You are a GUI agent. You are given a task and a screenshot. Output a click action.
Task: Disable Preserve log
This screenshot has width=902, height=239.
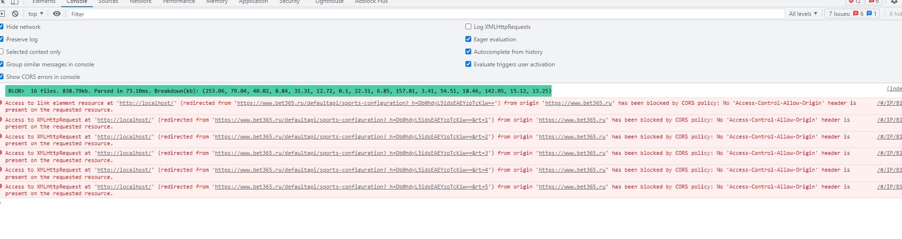tap(1, 39)
